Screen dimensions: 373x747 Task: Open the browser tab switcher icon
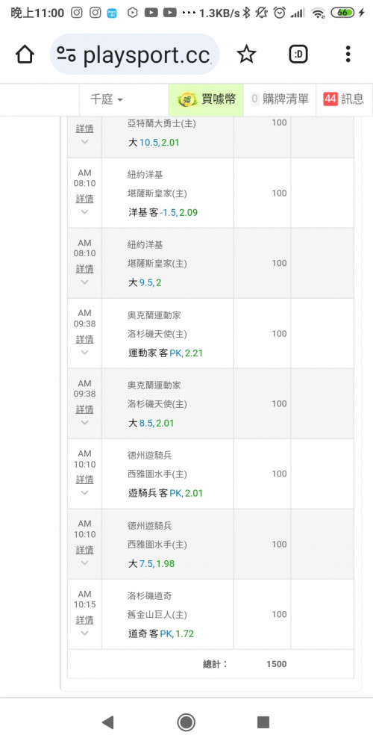pyautogui.click(x=298, y=55)
